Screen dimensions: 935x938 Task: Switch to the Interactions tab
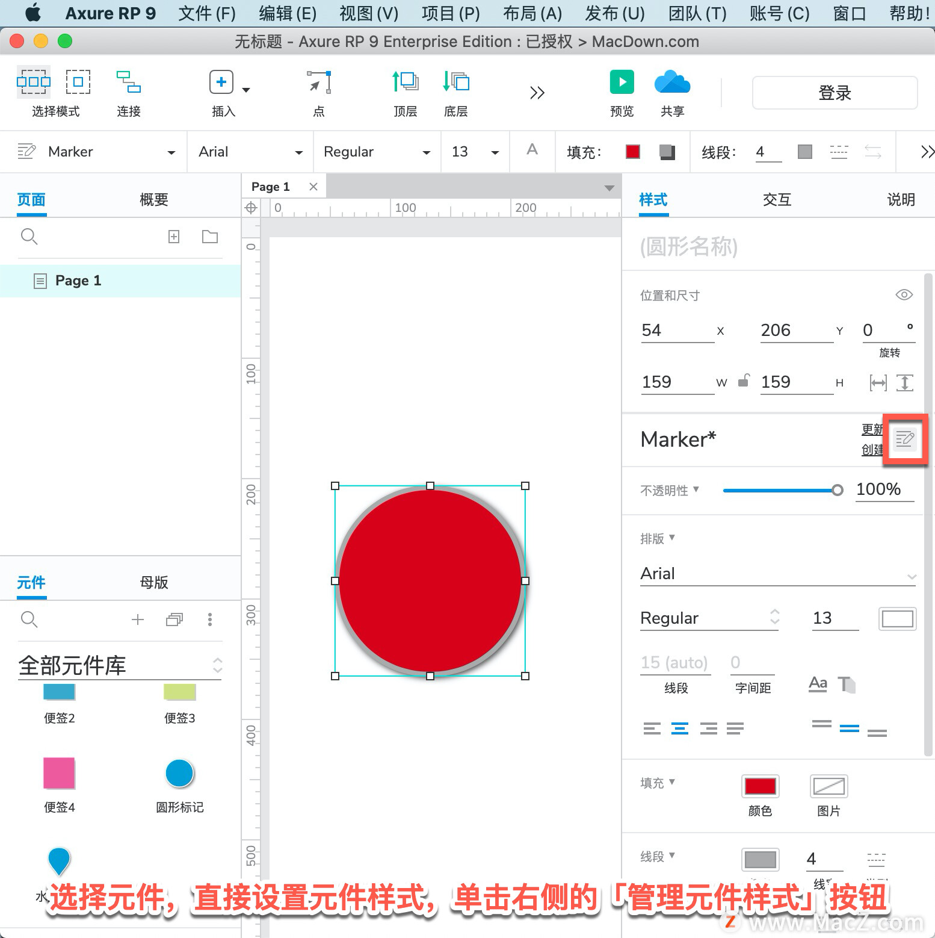[x=777, y=199]
